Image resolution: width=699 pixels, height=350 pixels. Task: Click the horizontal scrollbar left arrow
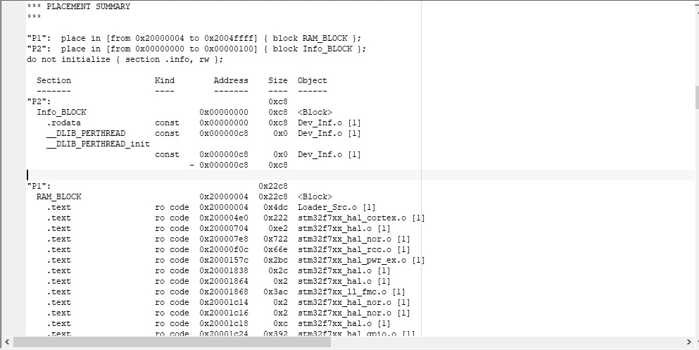[x=6, y=342]
